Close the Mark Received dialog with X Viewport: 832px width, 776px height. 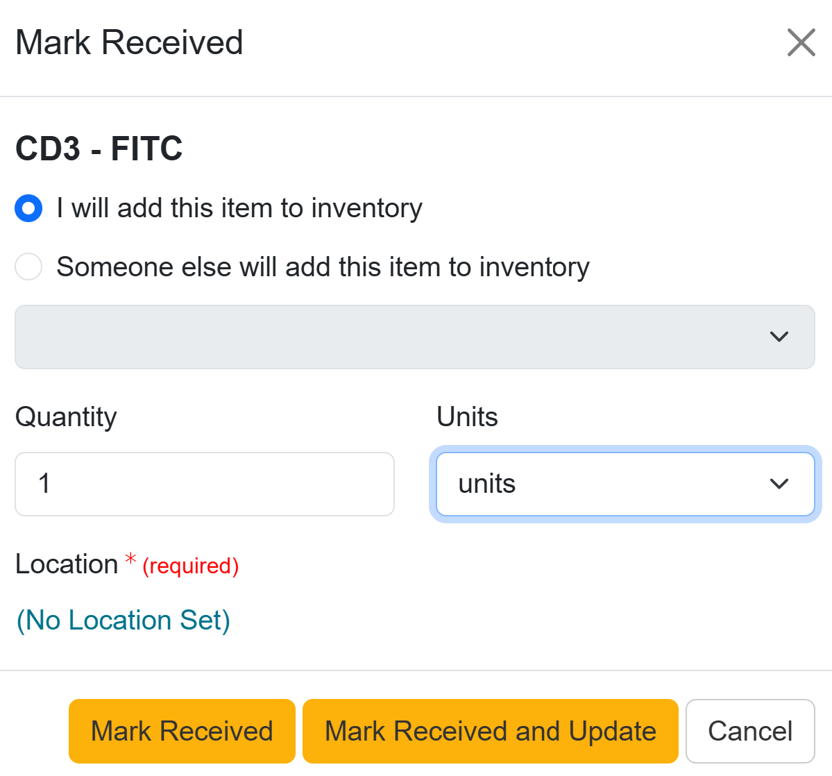coord(801,42)
